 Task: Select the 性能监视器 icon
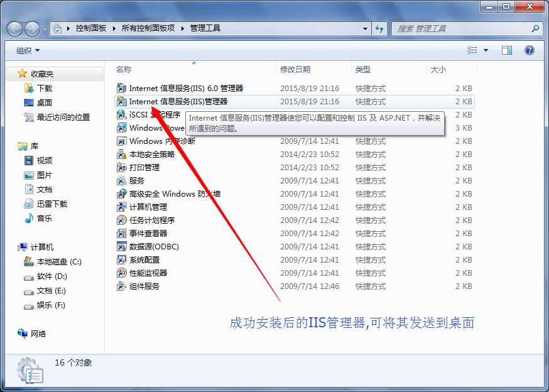click(x=121, y=273)
